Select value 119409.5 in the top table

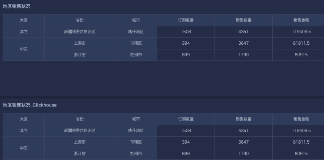click(x=301, y=32)
